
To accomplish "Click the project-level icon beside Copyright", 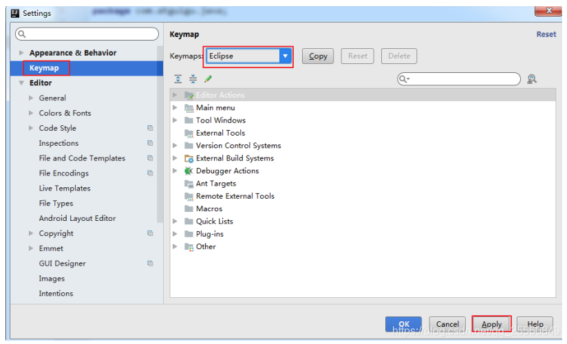I will point(150,233).
